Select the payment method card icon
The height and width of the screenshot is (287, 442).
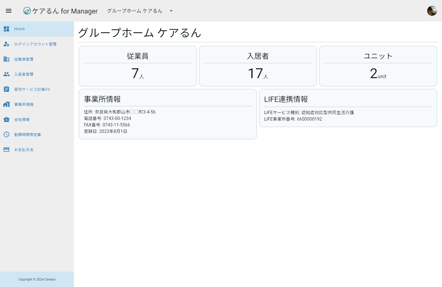click(6, 149)
